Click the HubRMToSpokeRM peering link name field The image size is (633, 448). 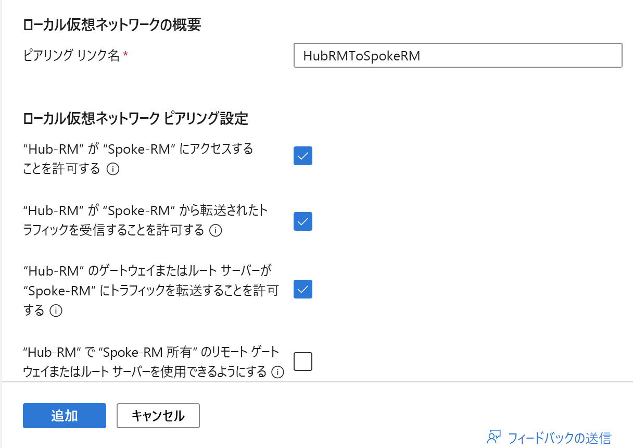(458, 56)
